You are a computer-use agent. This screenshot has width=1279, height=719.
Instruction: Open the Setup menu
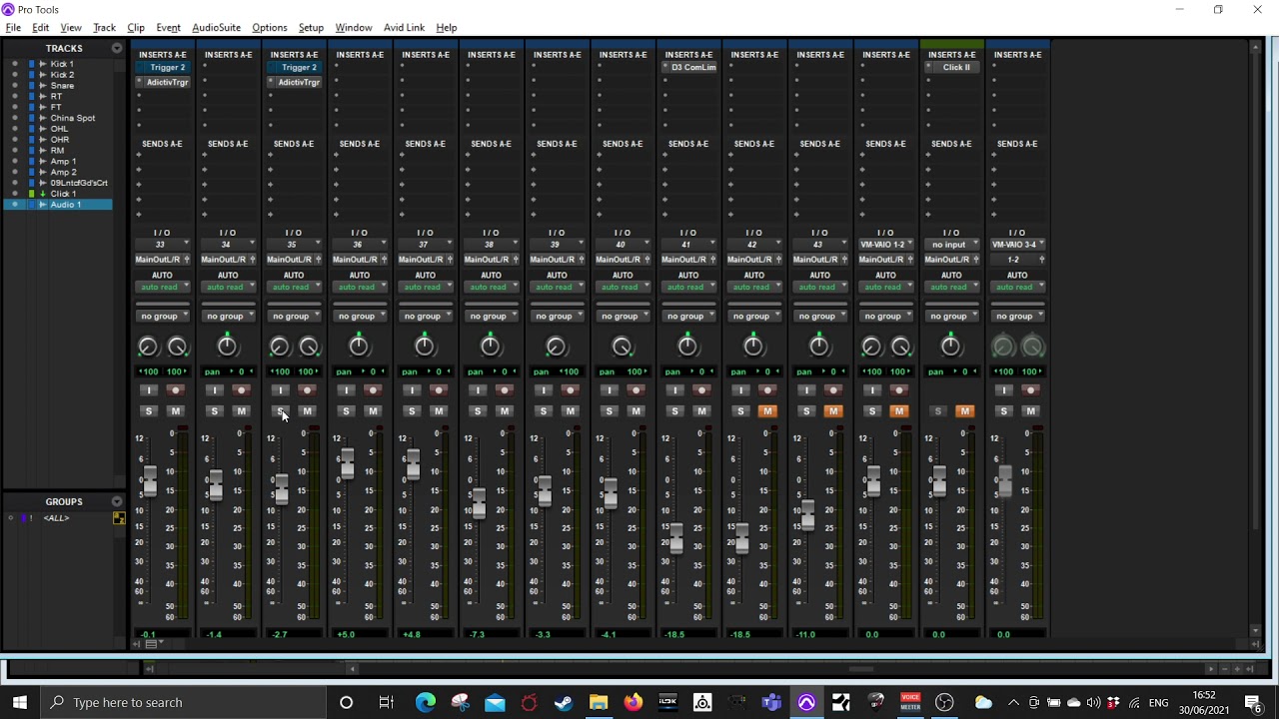(311, 28)
